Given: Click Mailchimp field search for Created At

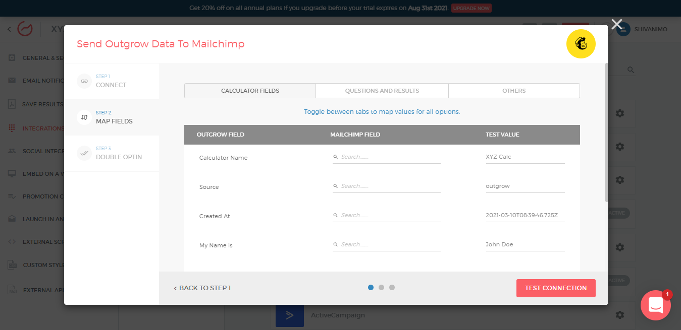Looking at the screenshot, I should [x=387, y=216].
